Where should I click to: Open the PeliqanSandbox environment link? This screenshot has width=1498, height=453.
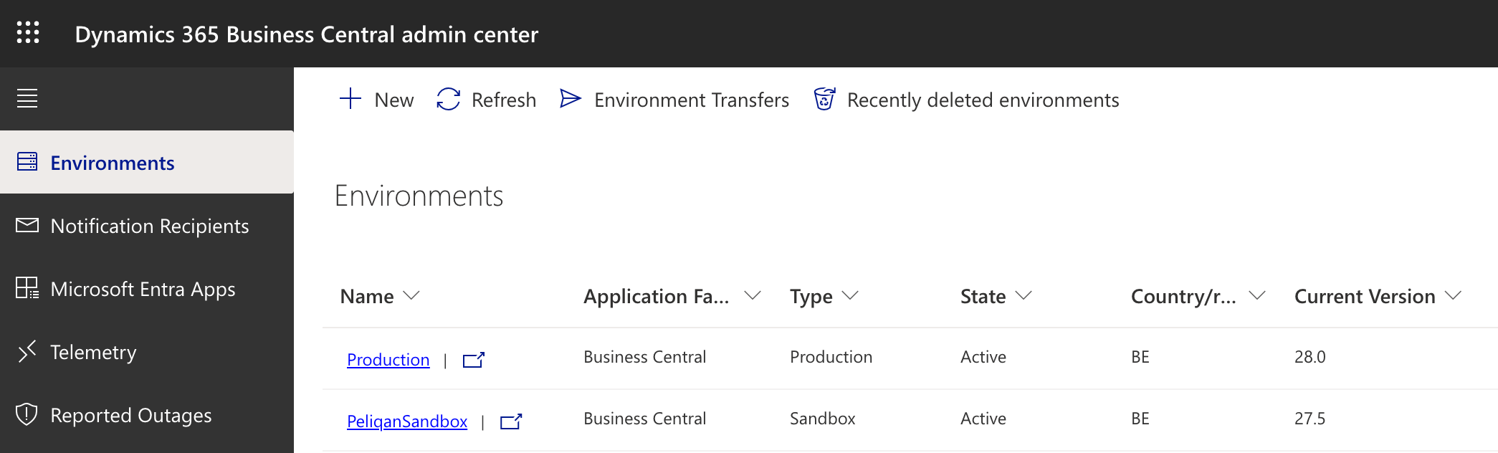407,421
